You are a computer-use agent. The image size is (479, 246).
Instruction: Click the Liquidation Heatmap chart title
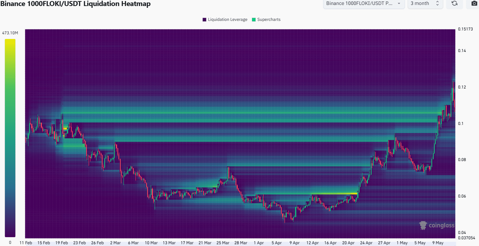pyautogui.click(x=75, y=4)
